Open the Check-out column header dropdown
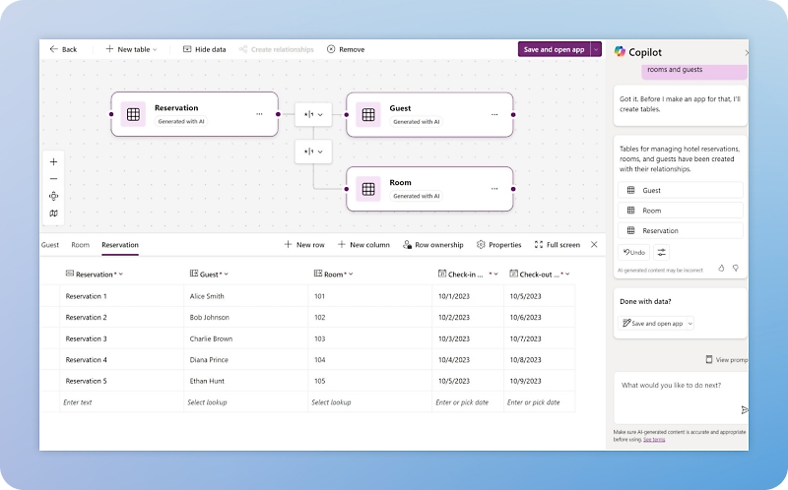 tap(568, 275)
